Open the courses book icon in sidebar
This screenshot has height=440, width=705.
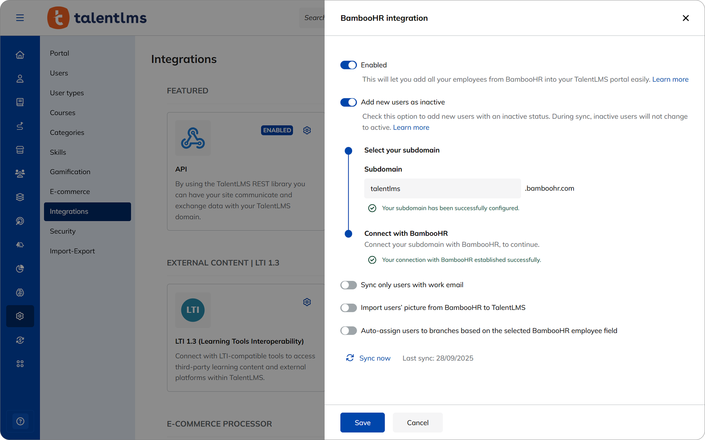point(20,102)
